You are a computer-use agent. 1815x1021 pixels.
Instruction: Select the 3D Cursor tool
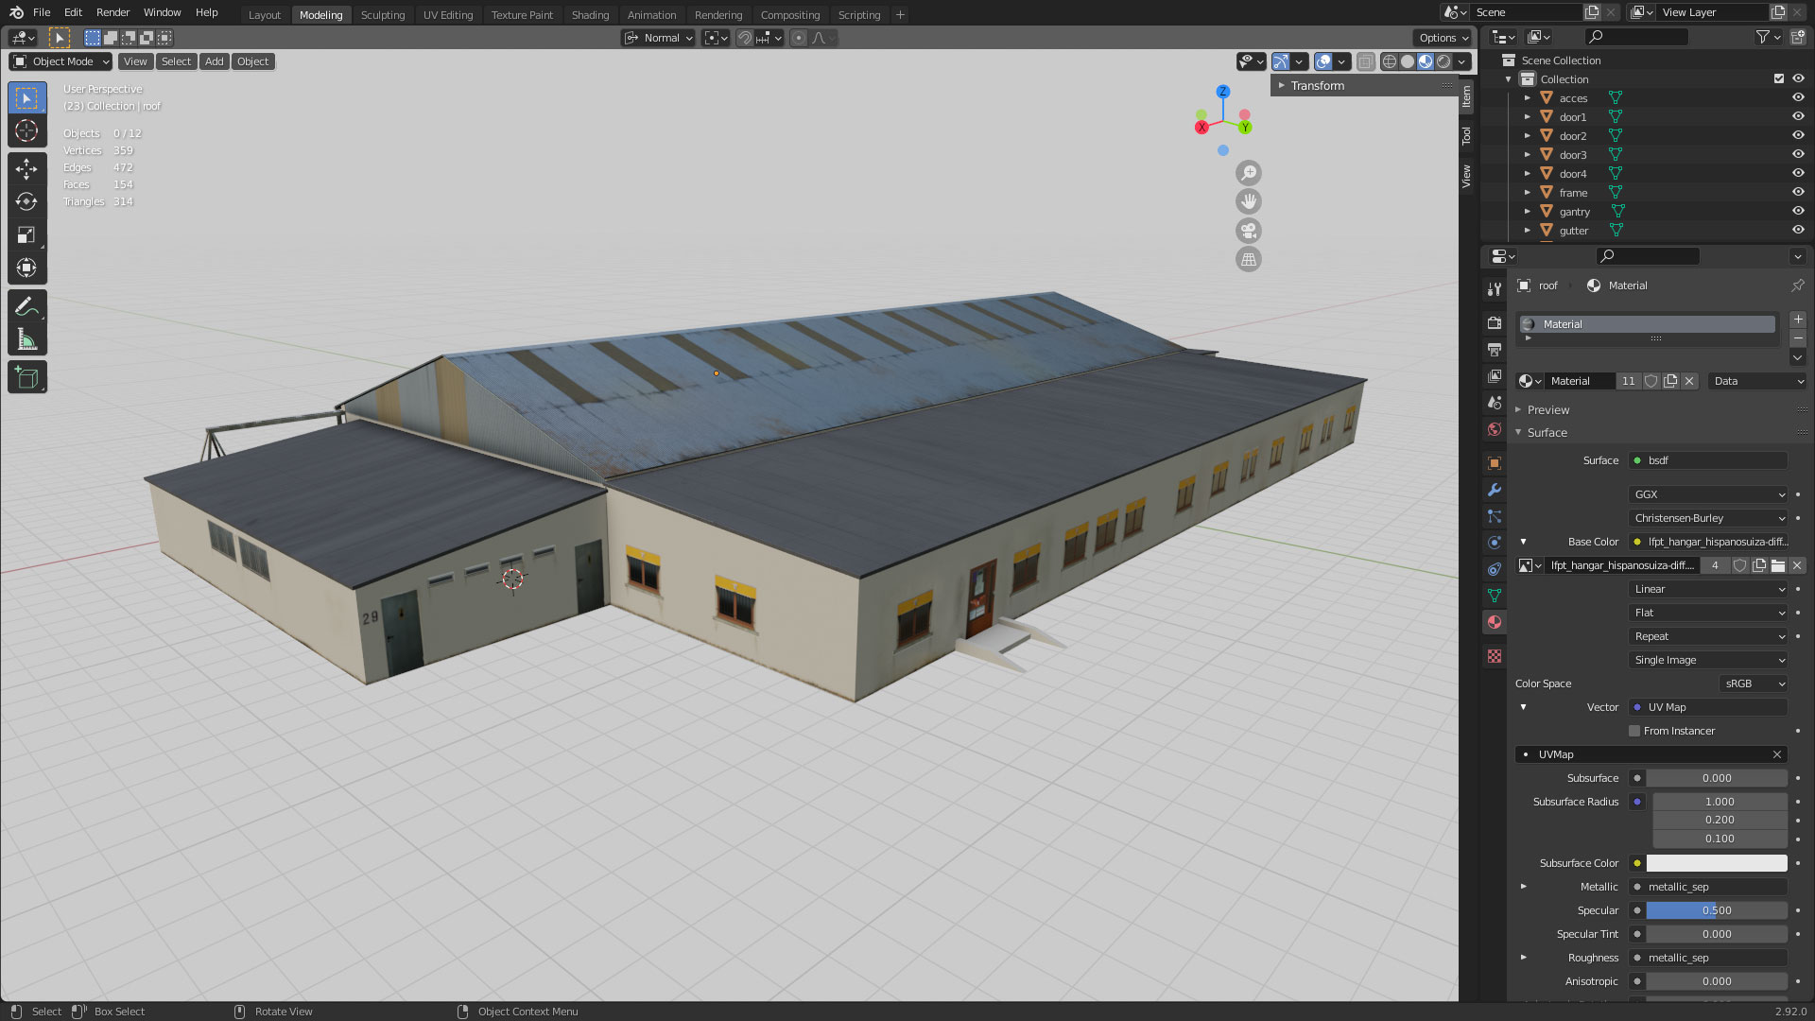(x=26, y=130)
